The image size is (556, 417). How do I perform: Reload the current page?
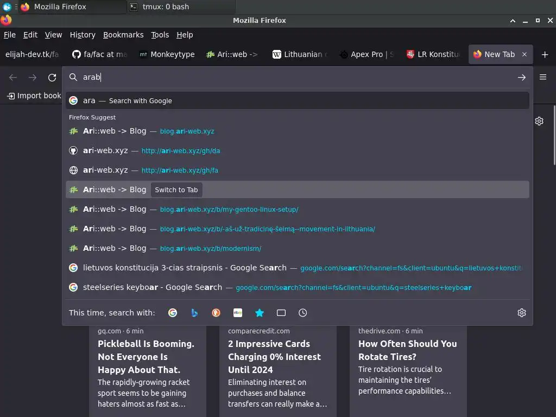pyautogui.click(x=52, y=77)
